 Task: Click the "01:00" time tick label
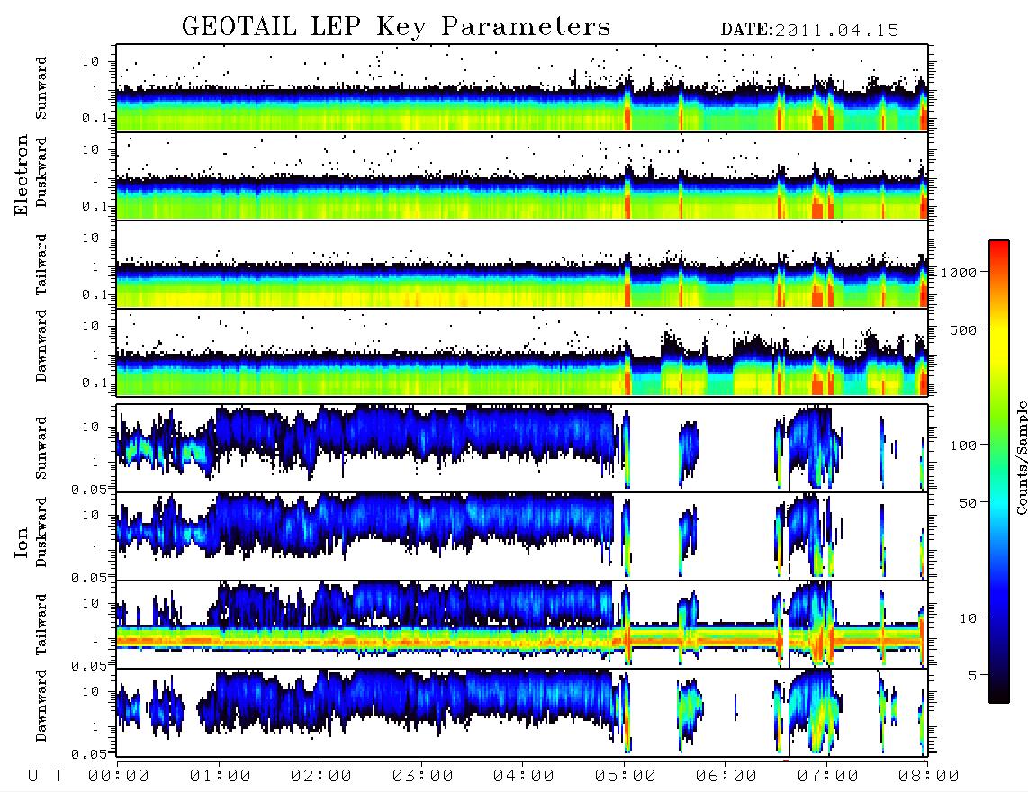(220, 776)
